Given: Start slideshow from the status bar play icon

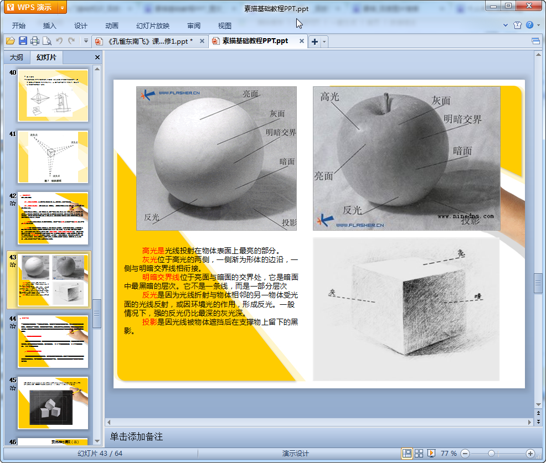Looking at the screenshot, I should (431, 453).
